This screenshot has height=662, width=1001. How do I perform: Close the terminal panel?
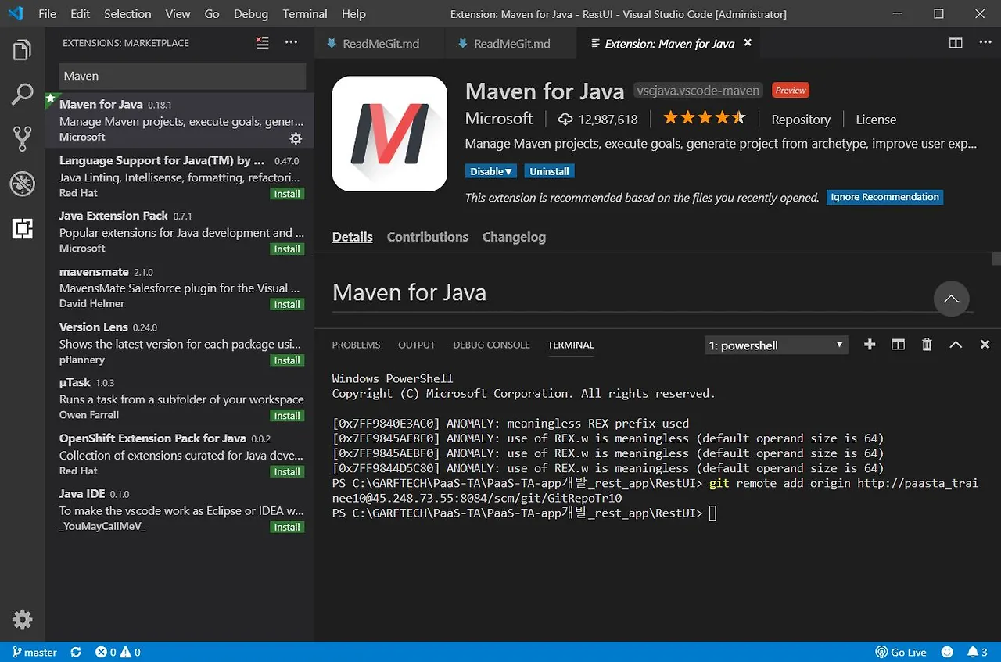(x=985, y=345)
